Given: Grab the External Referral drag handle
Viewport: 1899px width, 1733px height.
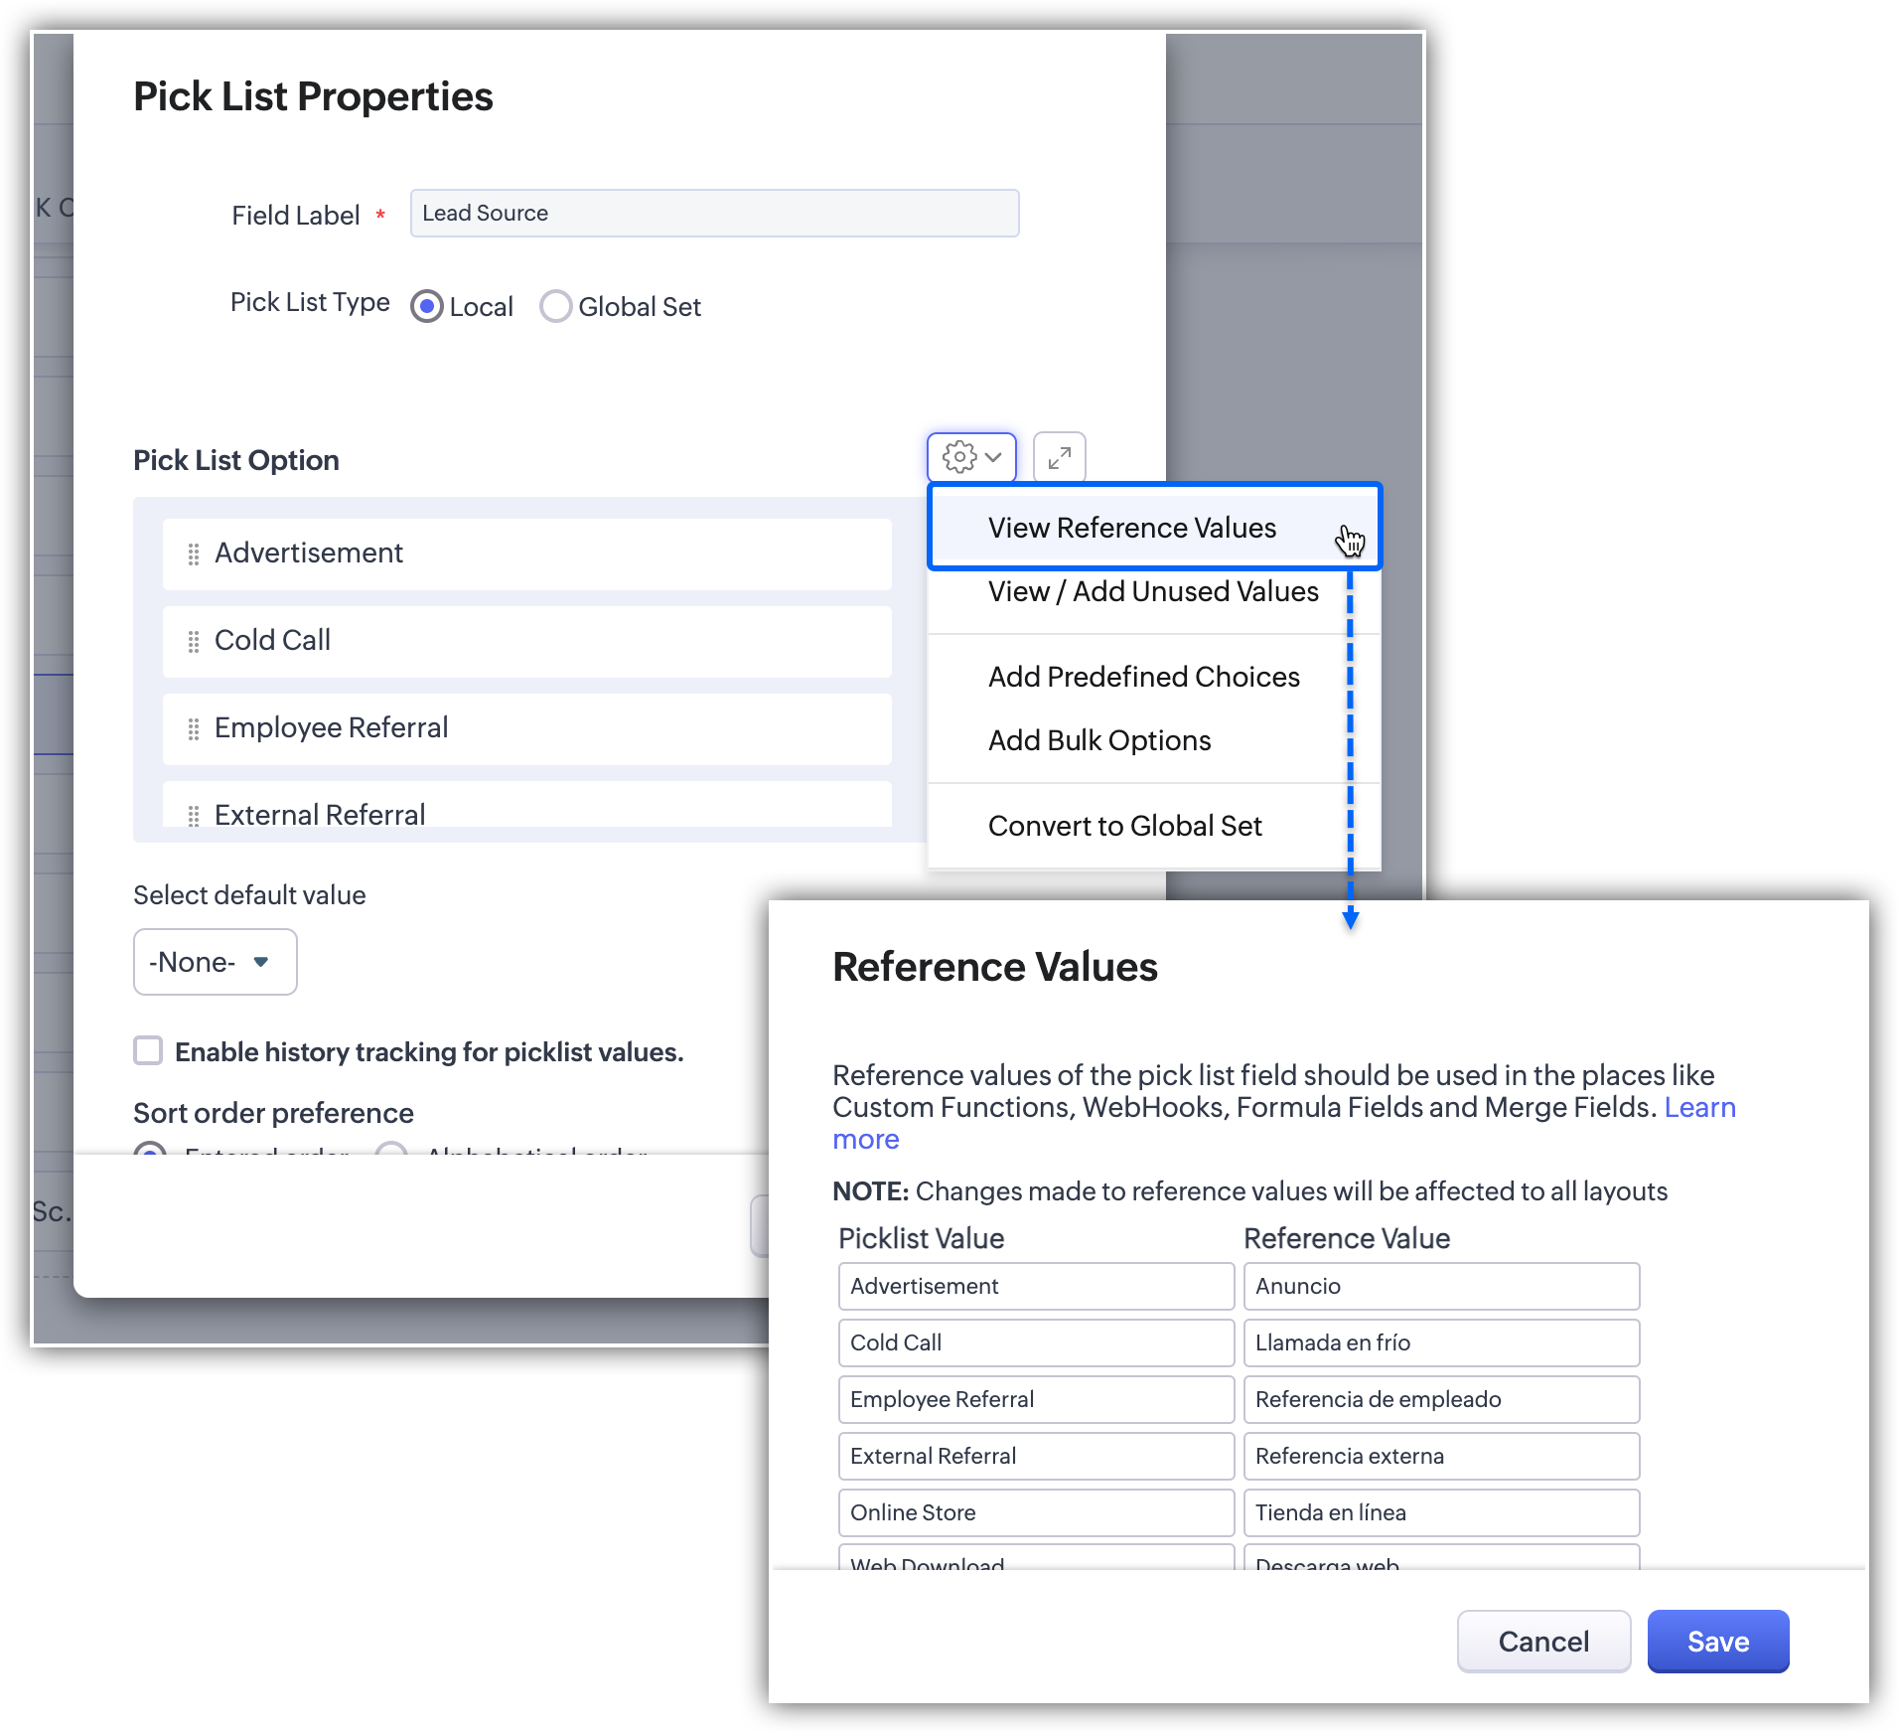Looking at the screenshot, I should pyautogui.click(x=194, y=815).
